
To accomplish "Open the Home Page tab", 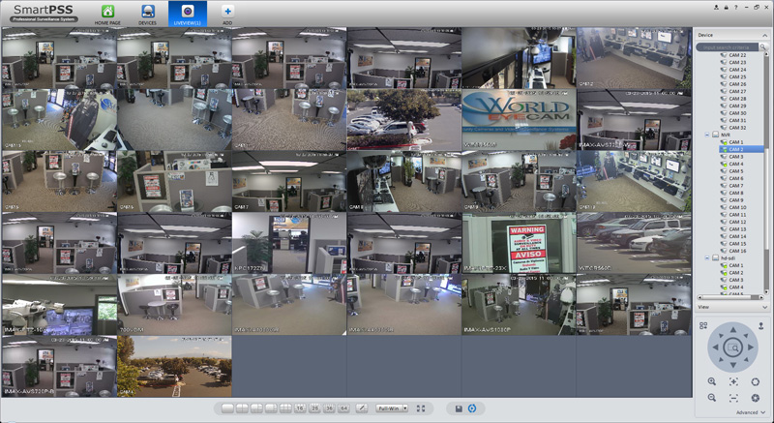I will click(x=107, y=15).
